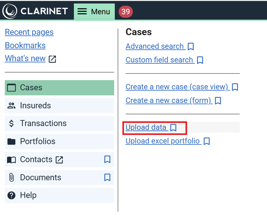Screen dimensions: 267x223
Task: Select the Portfolios menu section
Action: click(x=37, y=141)
